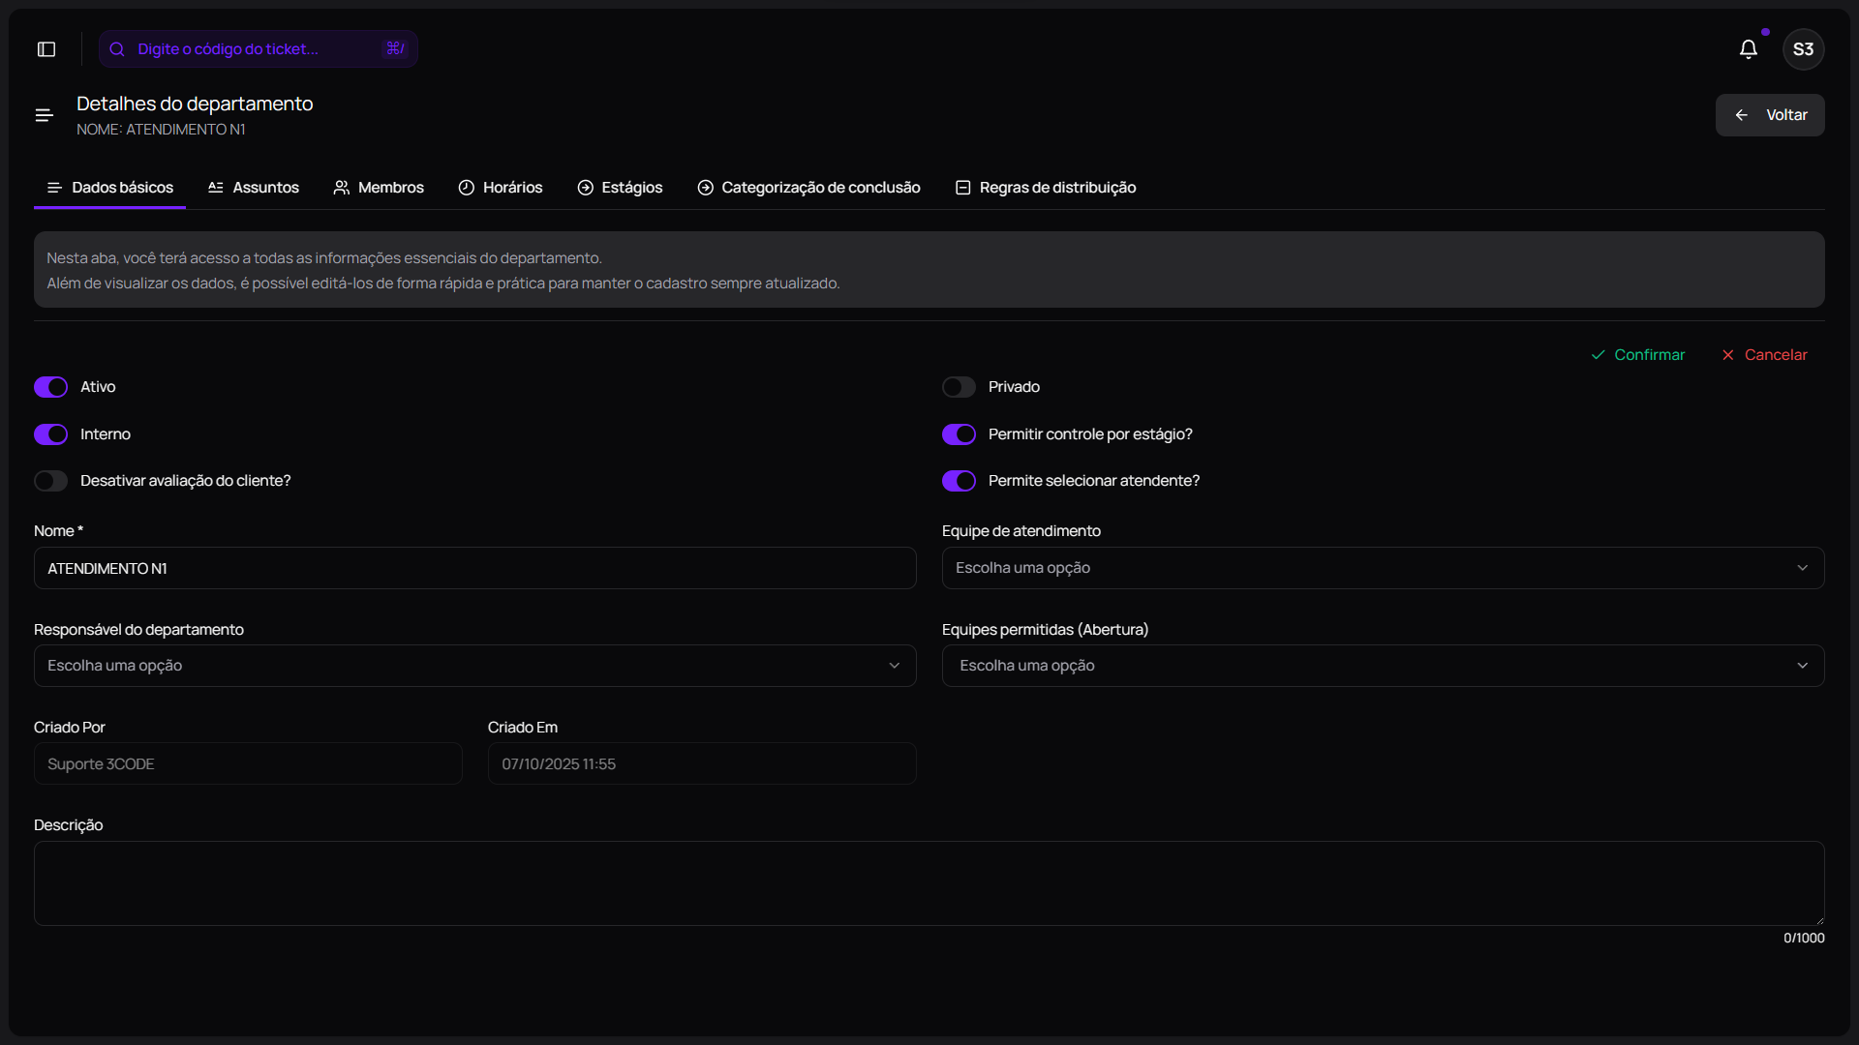Open Responsável do departamento dropdown
The height and width of the screenshot is (1045, 1859).
[474, 666]
